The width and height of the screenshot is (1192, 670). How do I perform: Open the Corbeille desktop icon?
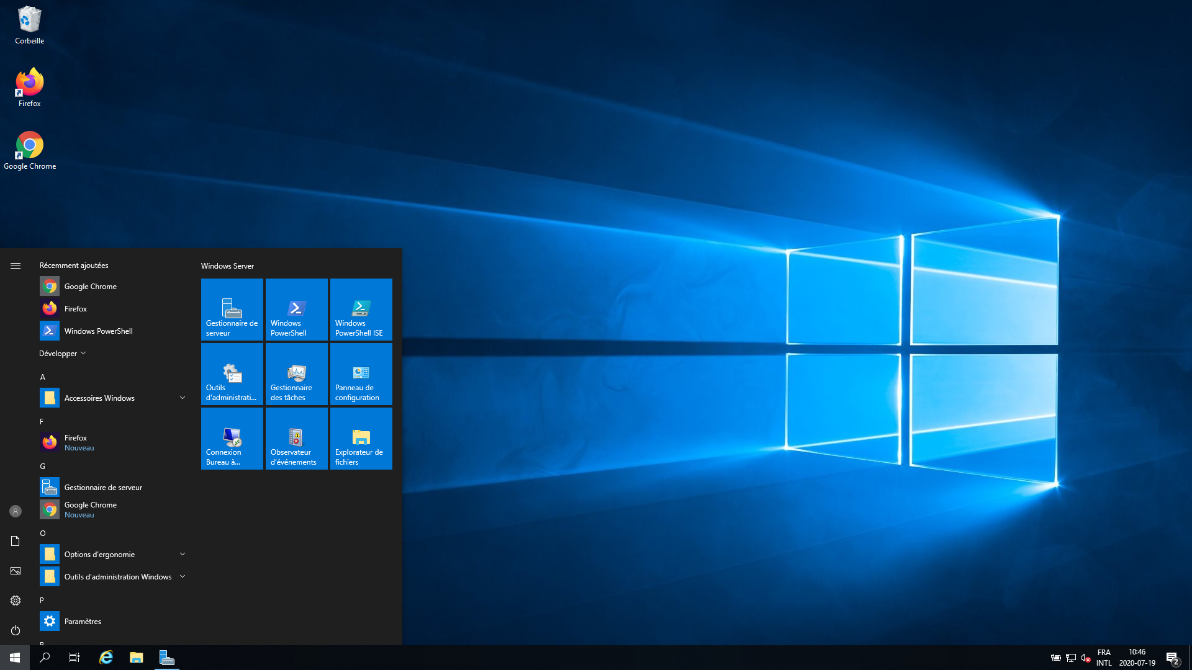[x=29, y=26]
